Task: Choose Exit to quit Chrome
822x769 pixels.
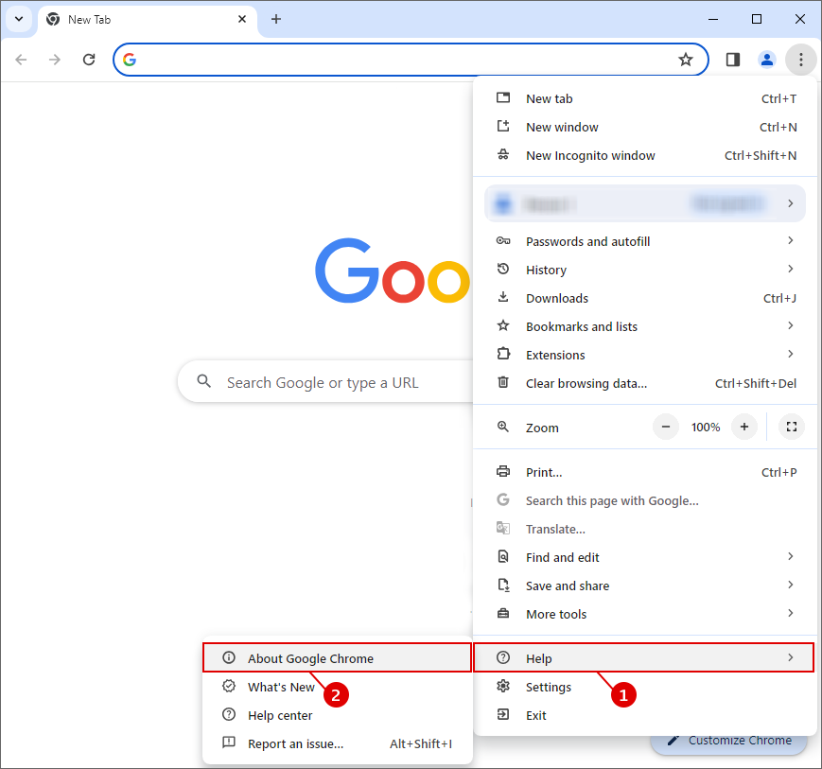Action: [646, 715]
